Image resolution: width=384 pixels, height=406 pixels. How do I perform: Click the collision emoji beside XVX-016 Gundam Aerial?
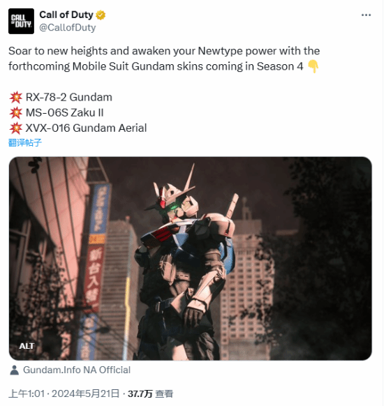coord(16,128)
